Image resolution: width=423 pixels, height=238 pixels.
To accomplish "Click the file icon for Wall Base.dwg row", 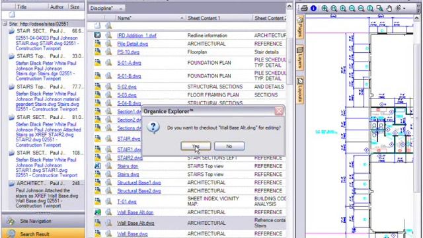I will click(97, 233).
